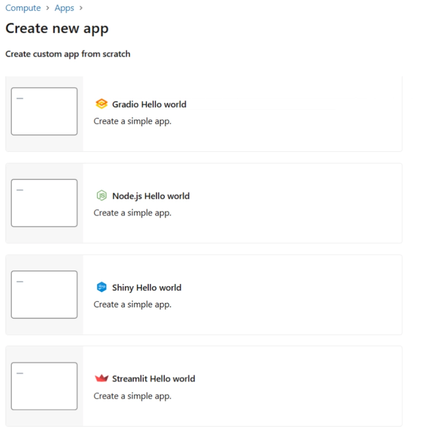The width and height of the screenshot is (446, 430).
Task: Navigate to Apps via the breadcrumb
Action: (x=64, y=8)
